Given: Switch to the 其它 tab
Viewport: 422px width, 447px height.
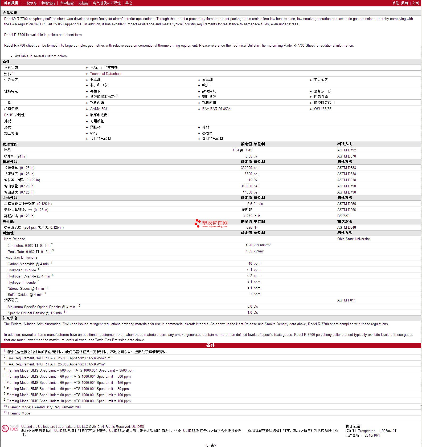Looking at the screenshot, I should (129, 3).
